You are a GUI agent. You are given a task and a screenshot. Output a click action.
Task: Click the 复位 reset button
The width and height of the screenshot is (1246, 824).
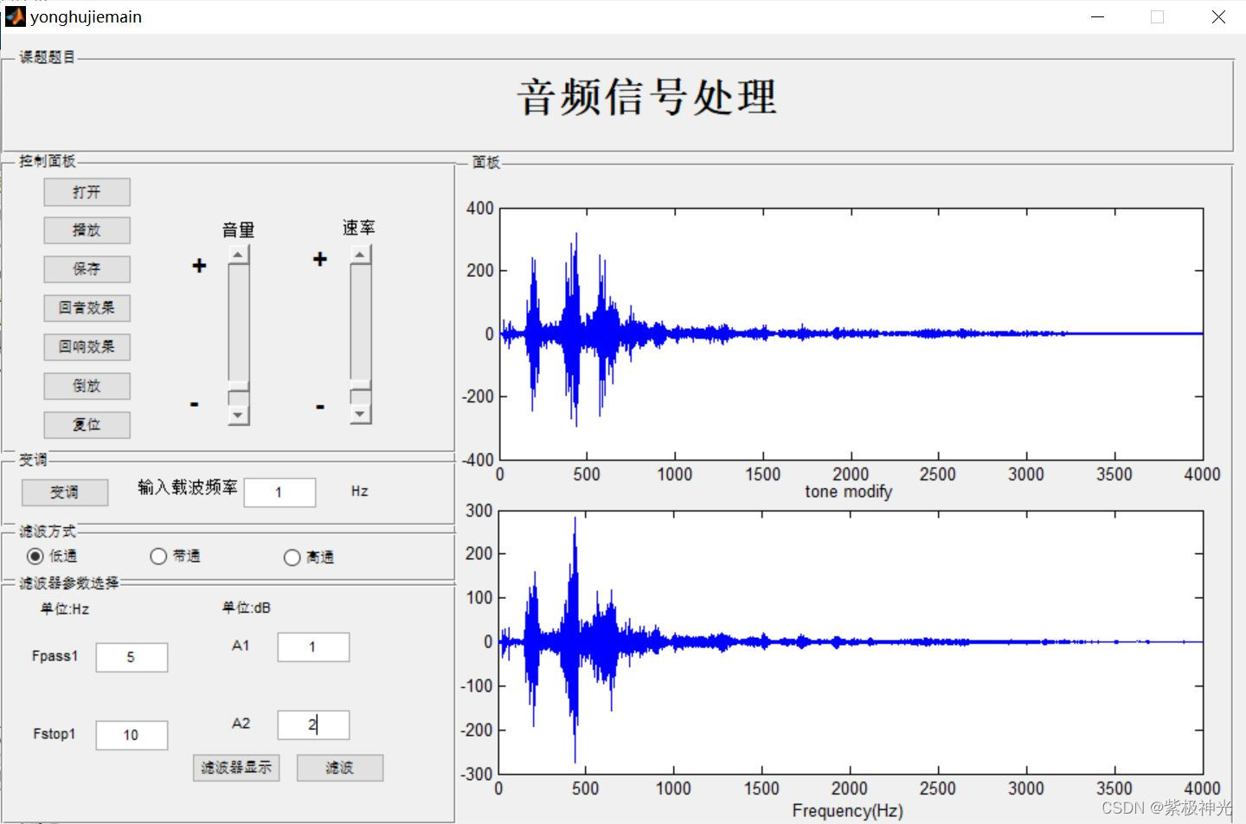coord(87,425)
